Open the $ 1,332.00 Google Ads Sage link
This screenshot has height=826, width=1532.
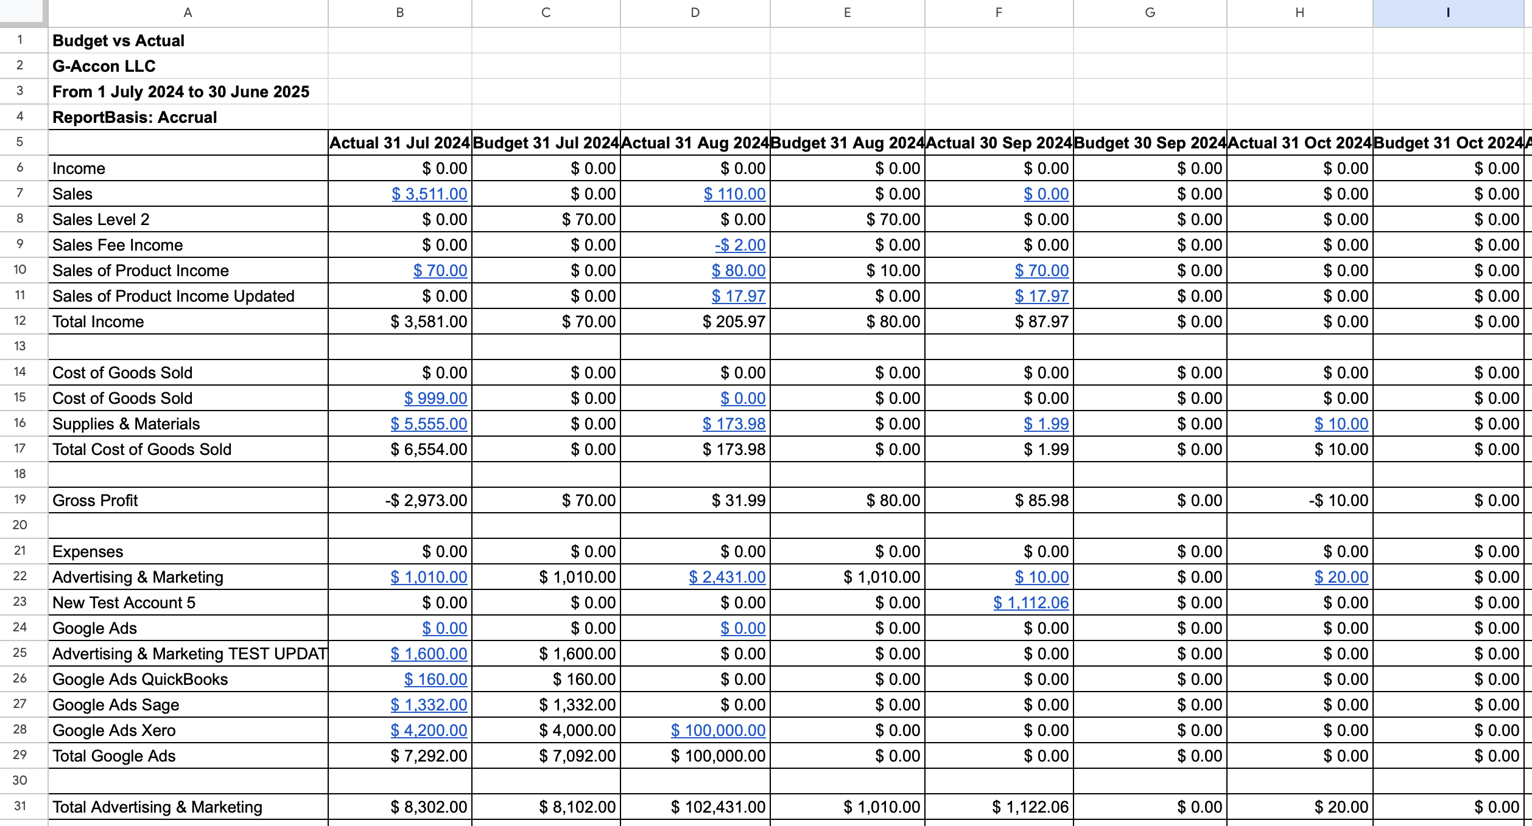click(429, 705)
